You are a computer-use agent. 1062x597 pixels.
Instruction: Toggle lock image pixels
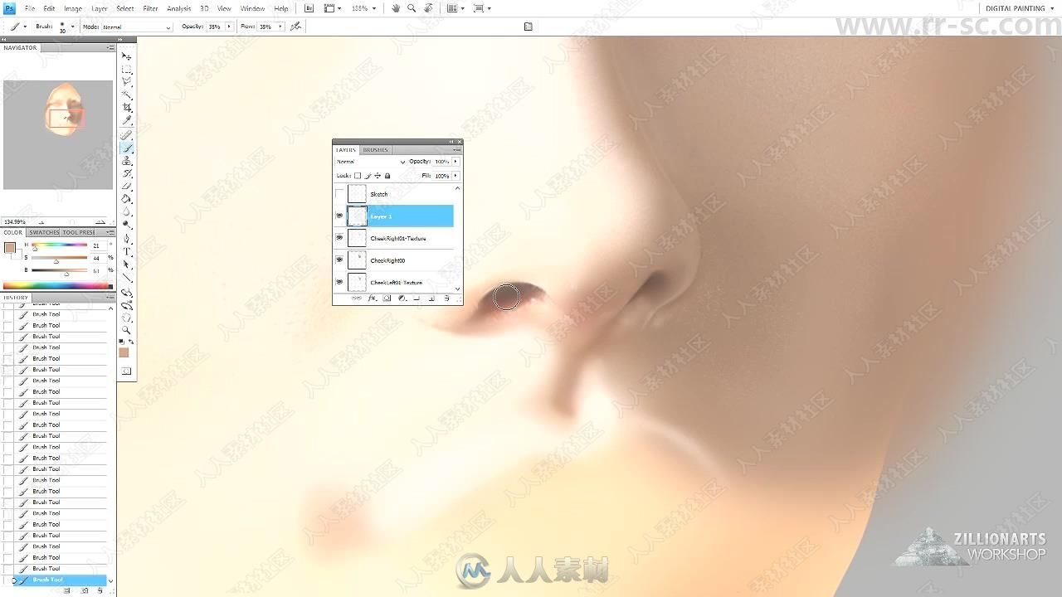tap(368, 176)
